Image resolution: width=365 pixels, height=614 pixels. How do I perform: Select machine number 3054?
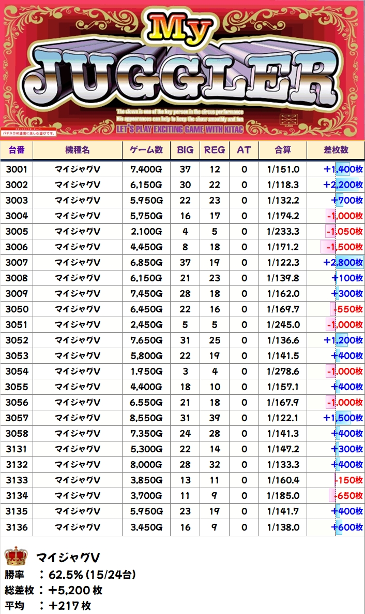click(x=17, y=371)
